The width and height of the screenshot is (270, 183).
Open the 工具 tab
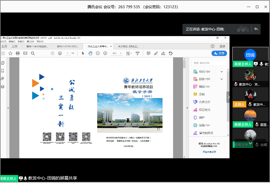pyautogui.click(x=15, y=46)
